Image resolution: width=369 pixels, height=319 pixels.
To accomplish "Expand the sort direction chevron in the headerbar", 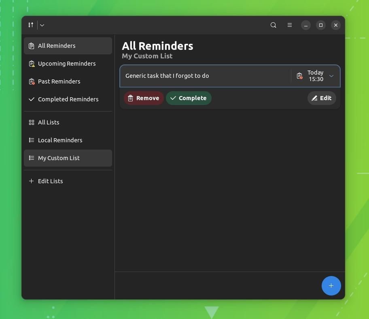I will [42, 25].
